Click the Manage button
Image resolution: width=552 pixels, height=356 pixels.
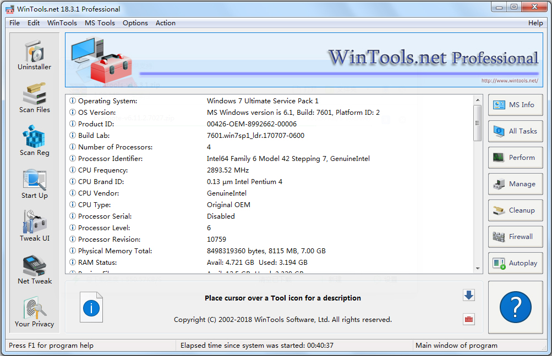click(515, 184)
